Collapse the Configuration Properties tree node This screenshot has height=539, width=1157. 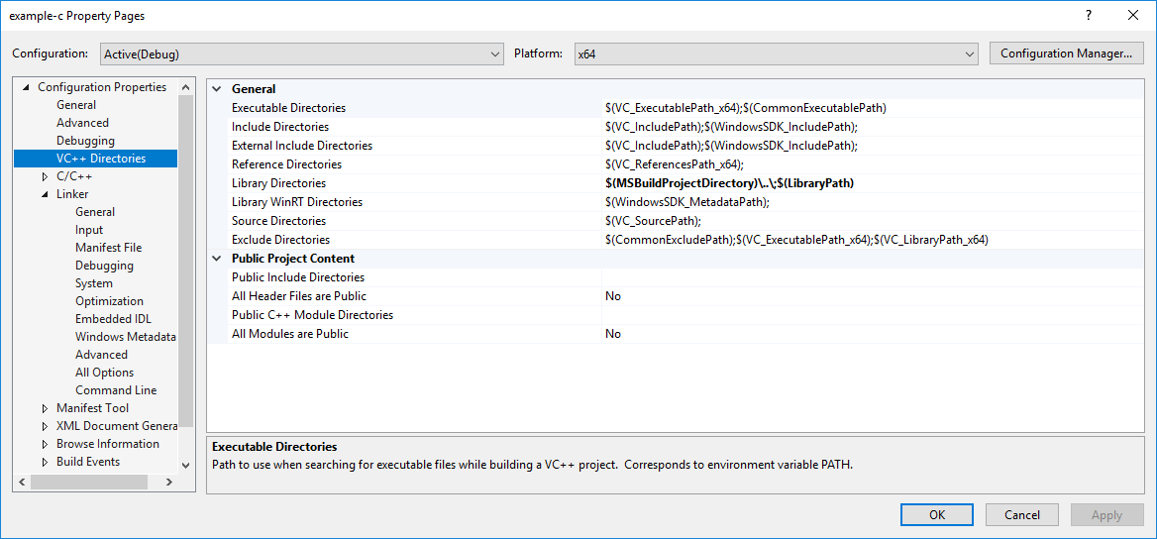coord(26,87)
